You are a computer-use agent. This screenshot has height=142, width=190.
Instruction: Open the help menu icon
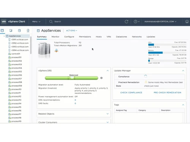point(136,22)
